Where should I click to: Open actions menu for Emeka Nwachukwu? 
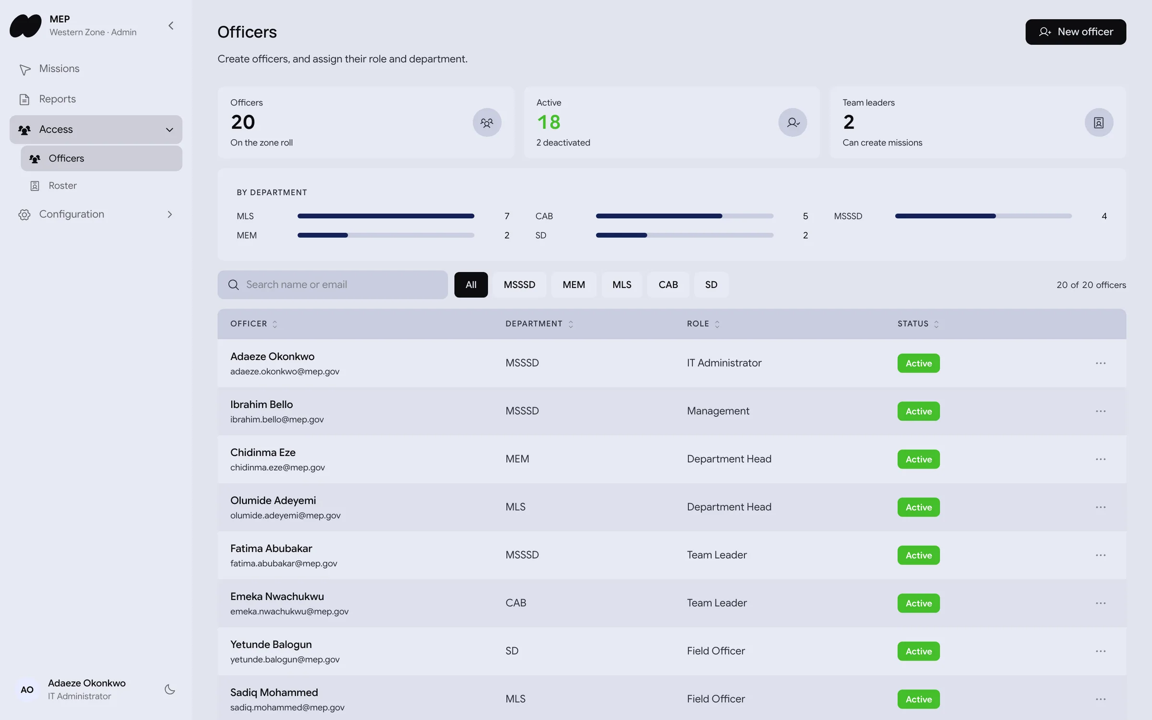[x=1100, y=603]
